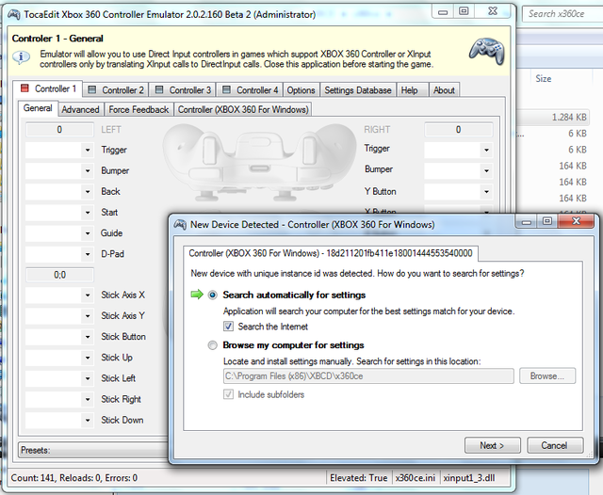Open the Help tab
Screen dimensions: 603x495
[412, 89]
